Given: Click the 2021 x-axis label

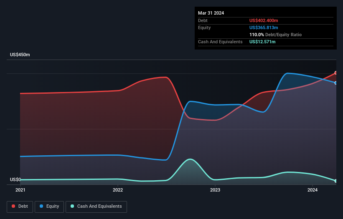Looking at the screenshot, I should click(x=20, y=190).
